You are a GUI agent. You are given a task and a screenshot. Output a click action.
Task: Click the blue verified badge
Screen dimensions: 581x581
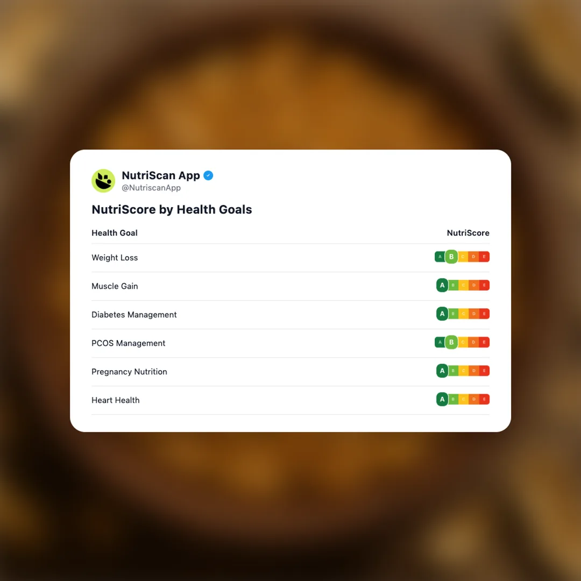pos(208,175)
